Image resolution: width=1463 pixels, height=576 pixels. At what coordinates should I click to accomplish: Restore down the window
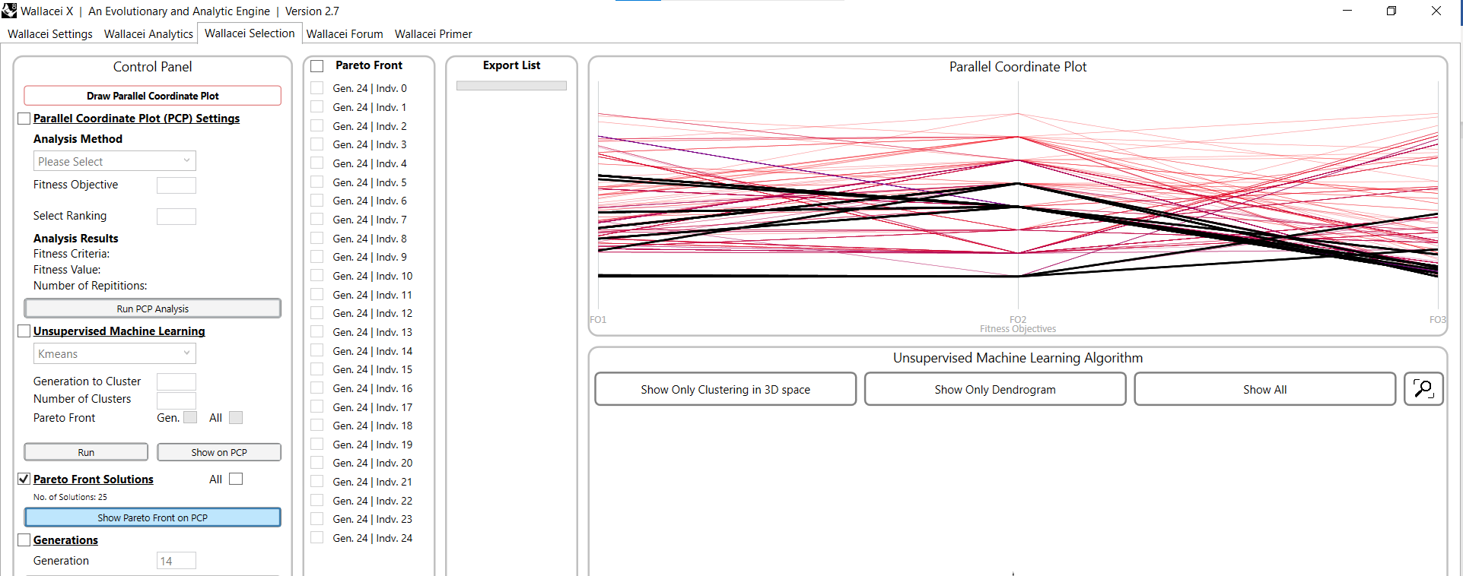coord(1391,11)
